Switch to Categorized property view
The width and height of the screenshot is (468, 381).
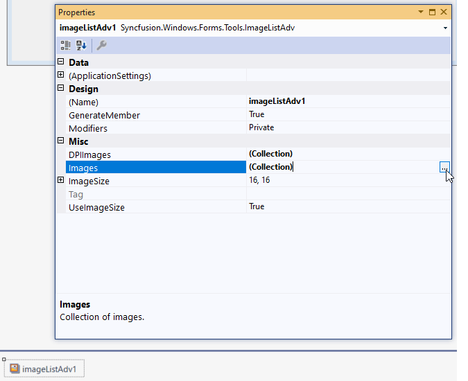66,46
